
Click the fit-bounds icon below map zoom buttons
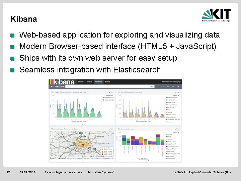point(53,141)
